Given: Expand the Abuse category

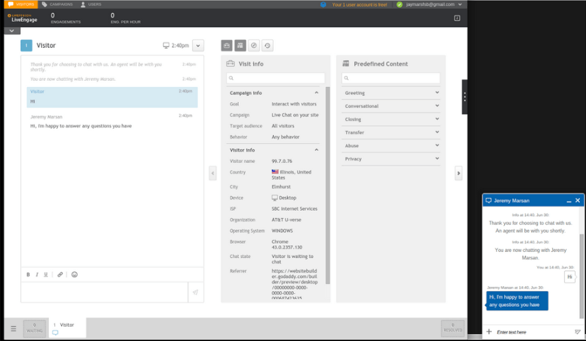Looking at the screenshot, I should pyautogui.click(x=390, y=145).
